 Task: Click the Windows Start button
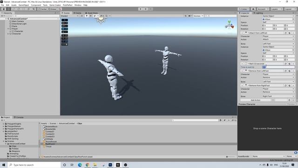click(4, 165)
